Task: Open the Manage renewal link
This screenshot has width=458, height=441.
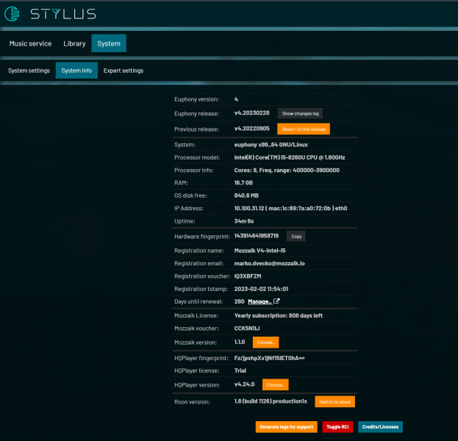Action: point(260,302)
